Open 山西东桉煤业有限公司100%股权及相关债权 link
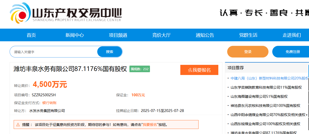Screen dimensions: 309x134 pyautogui.click(x=265, y=124)
